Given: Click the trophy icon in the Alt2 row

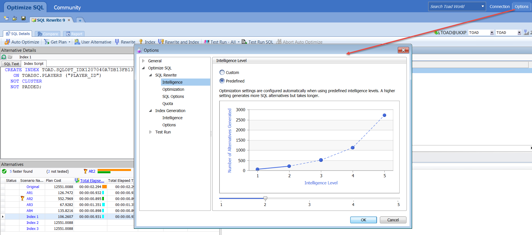Looking at the screenshot, I should [x=23, y=198].
